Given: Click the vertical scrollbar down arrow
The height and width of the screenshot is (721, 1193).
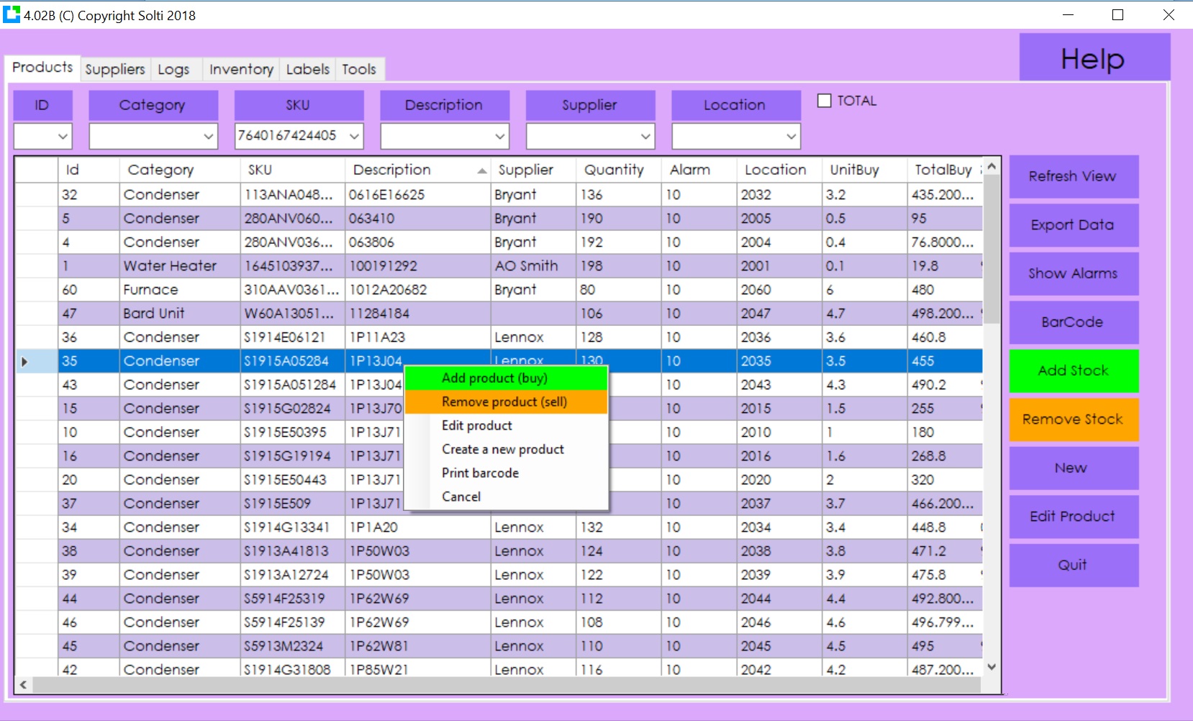Looking at the screenshot, I should pyautogui.click(x=992, y=667).
